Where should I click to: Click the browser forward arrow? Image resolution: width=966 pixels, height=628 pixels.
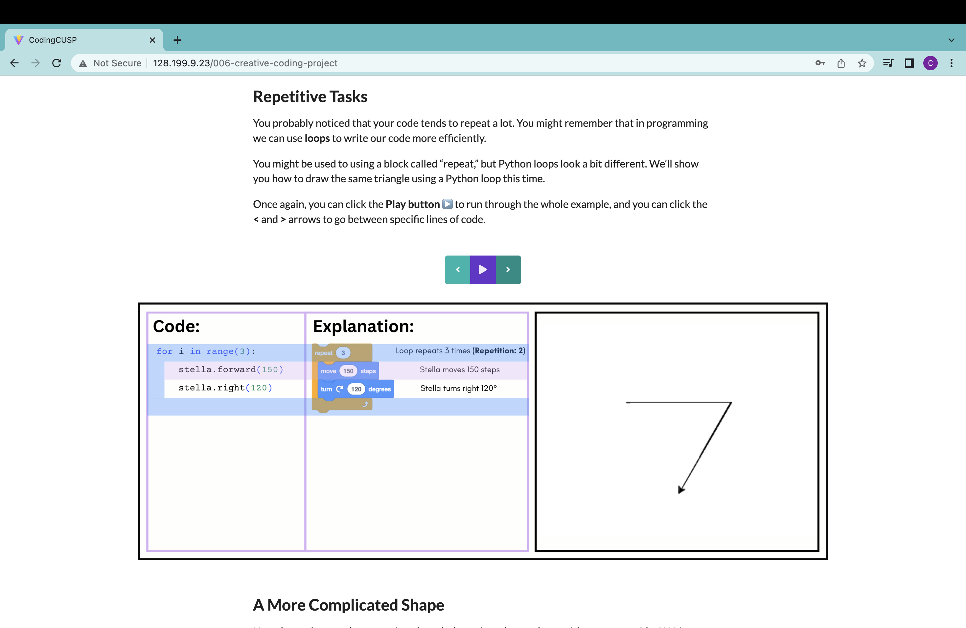pos(36,63)
